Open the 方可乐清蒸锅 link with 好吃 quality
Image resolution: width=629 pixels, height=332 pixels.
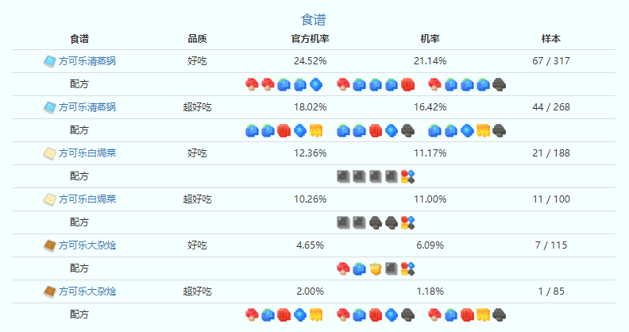pyautogui.click(x=87, y=61)
